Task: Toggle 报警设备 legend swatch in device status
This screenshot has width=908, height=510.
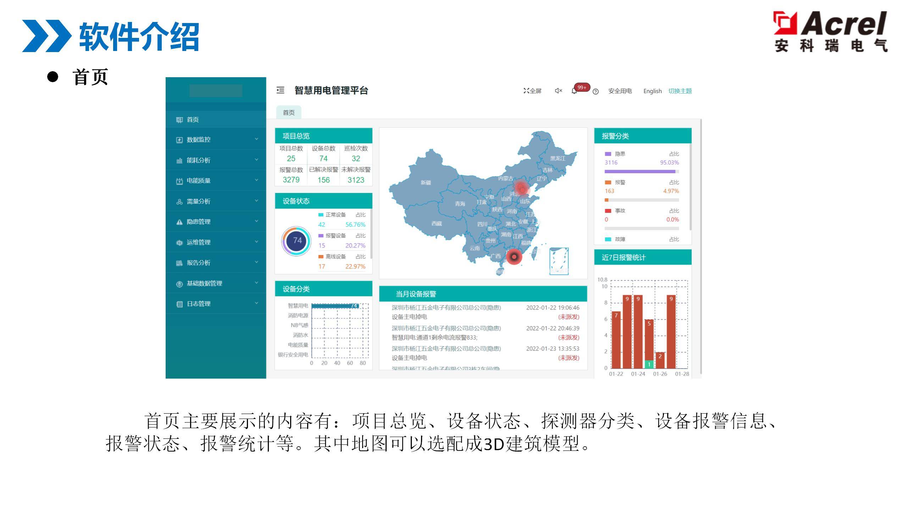Action: 321,236
